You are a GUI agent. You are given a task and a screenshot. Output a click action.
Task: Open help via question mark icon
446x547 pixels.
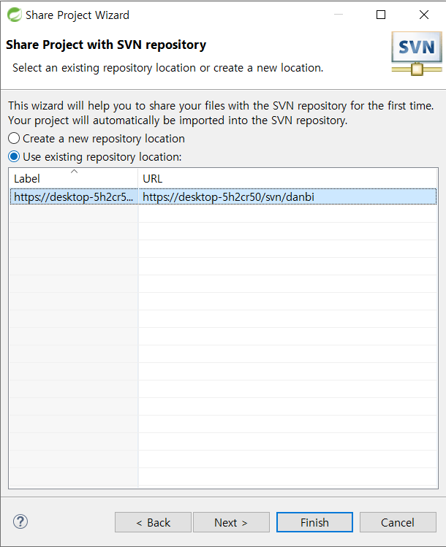(20, 521)
